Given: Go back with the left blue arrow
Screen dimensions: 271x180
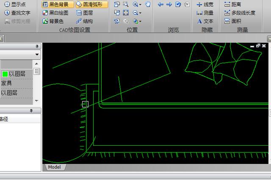Looking at the screenshot, I should [x=160, y=4].
